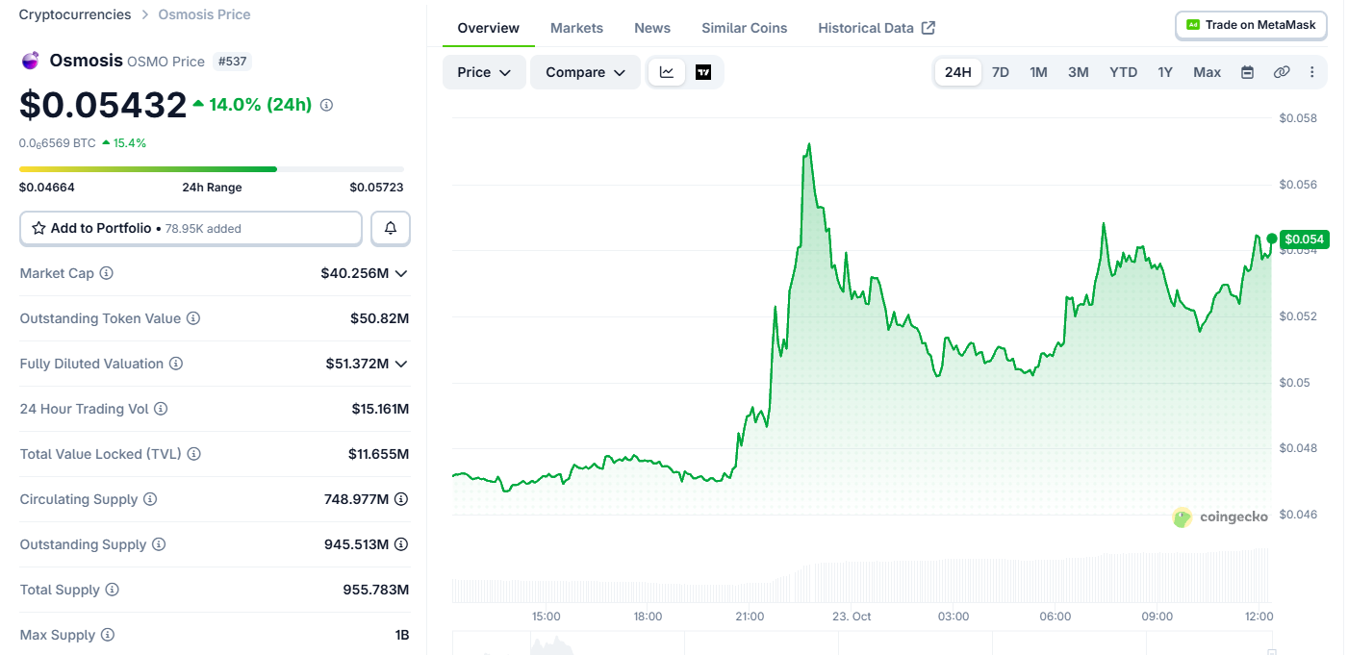Click the 24 Hour Trading Vol info icon
Viewport: 1348px width, 655px height.
[x=161, y=409]
